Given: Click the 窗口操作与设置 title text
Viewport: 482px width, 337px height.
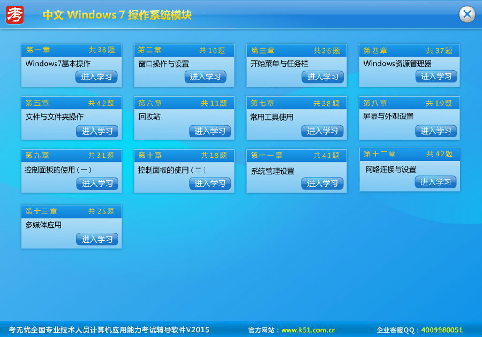Looking at the screenshot, I should coord(163,64).
